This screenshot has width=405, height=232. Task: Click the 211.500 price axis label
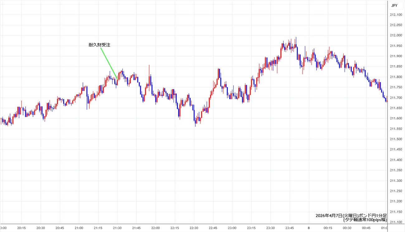click(x=397, y=139)
